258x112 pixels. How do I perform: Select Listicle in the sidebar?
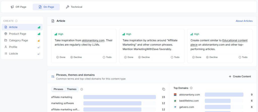click(x=22, y=53)
